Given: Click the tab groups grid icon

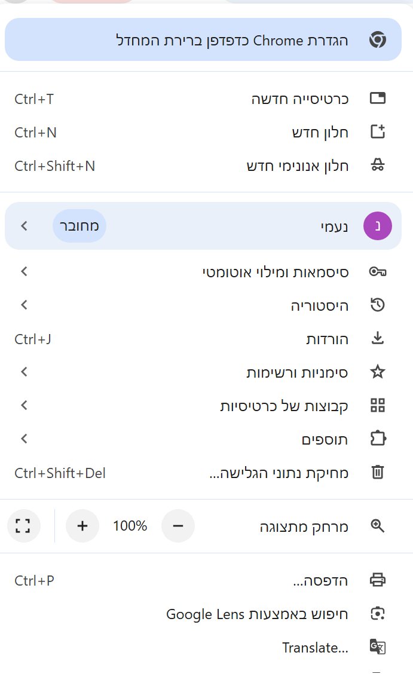Looking at the screenshot, I should click(378, 406).
